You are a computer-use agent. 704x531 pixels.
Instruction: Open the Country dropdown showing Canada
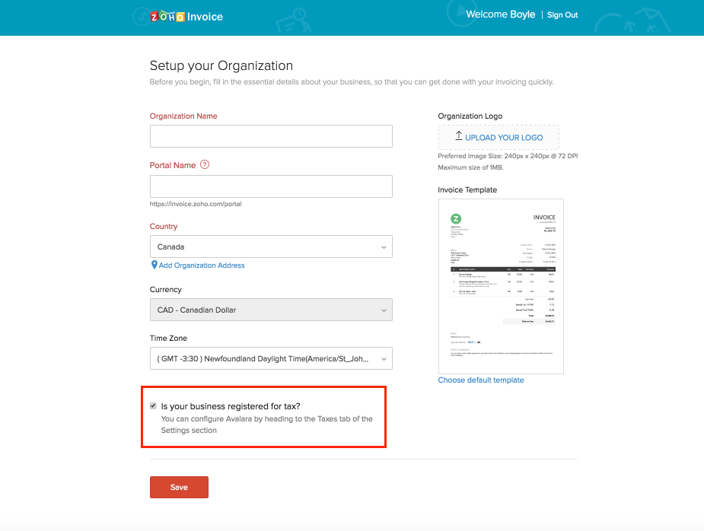pos(271,246)
